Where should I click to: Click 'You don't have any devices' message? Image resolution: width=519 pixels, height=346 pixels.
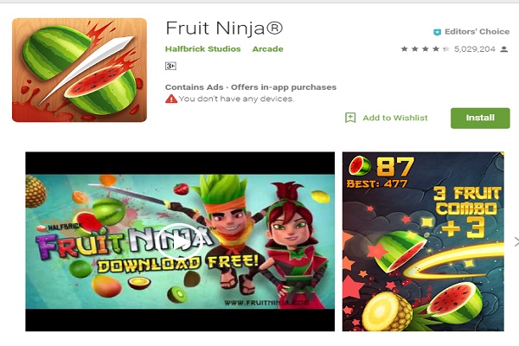pyautogui.click(x=236, y=99)
